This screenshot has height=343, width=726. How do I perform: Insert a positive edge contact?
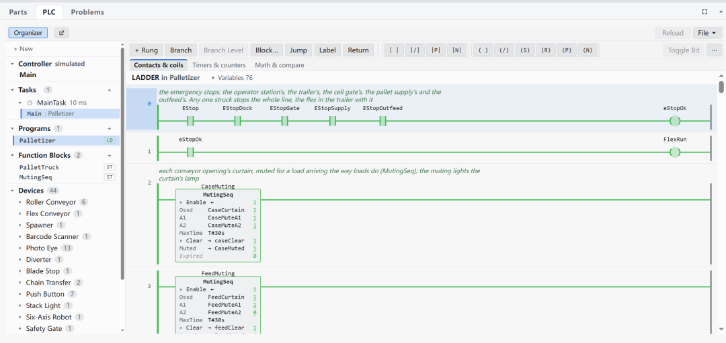pyautogui.click(x=436, y=50)
